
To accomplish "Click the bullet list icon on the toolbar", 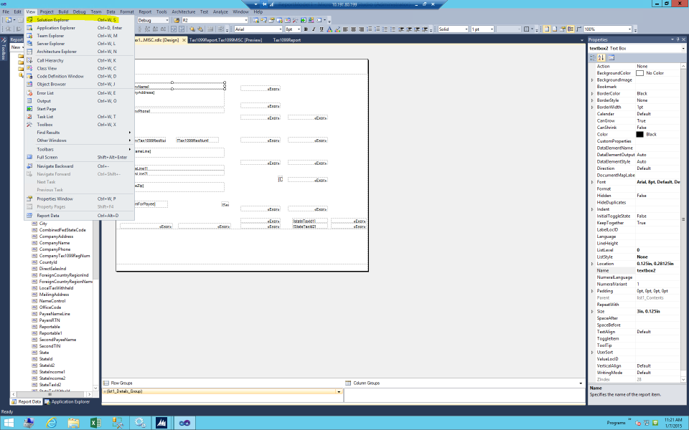I will [x=385, y=30].
